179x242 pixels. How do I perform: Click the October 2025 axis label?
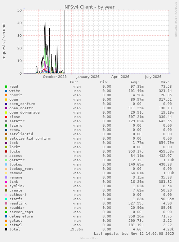tap(55, 77)
